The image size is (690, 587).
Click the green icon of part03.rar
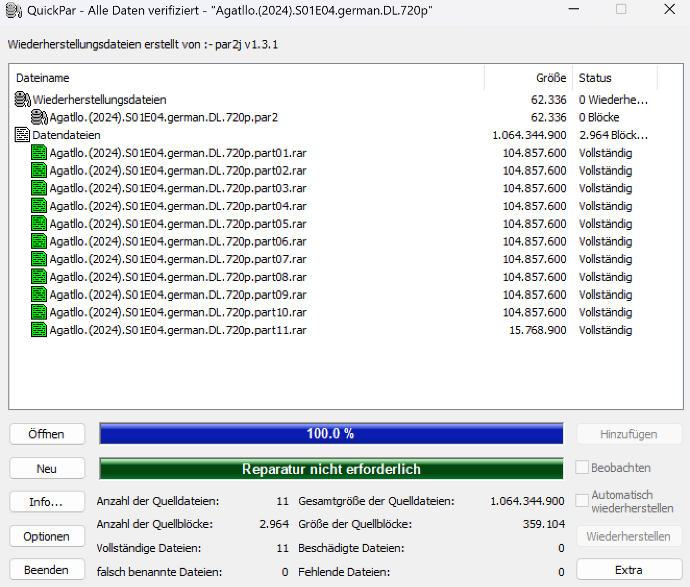(39, 188)
